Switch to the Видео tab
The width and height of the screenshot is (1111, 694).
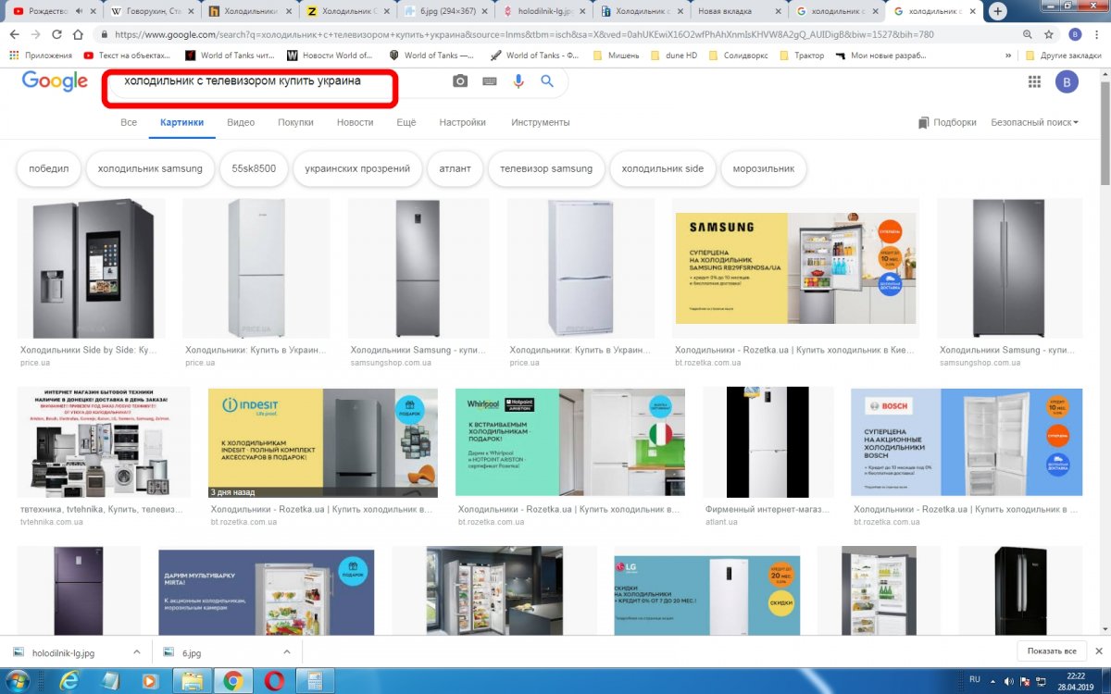241,122
